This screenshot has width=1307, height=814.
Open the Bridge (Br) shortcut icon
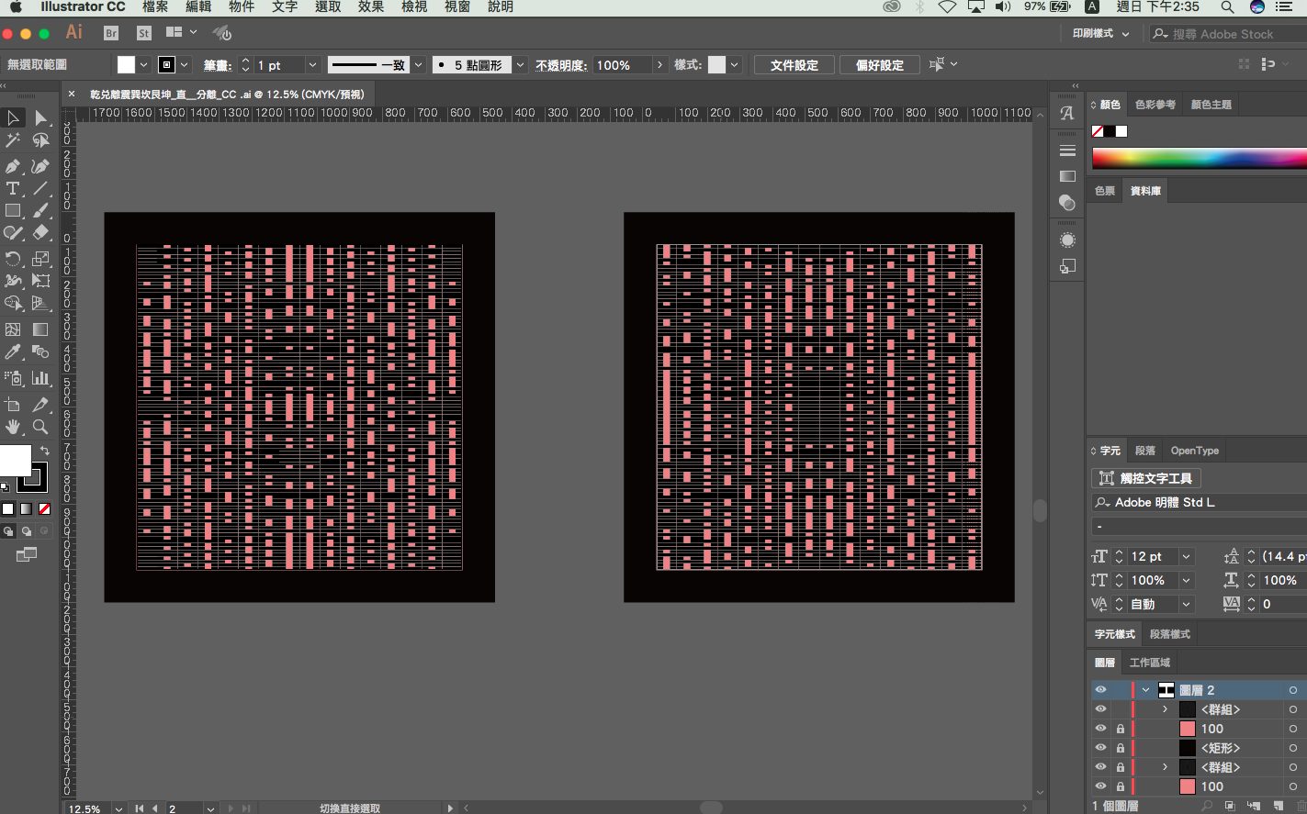tap(111, 33)
